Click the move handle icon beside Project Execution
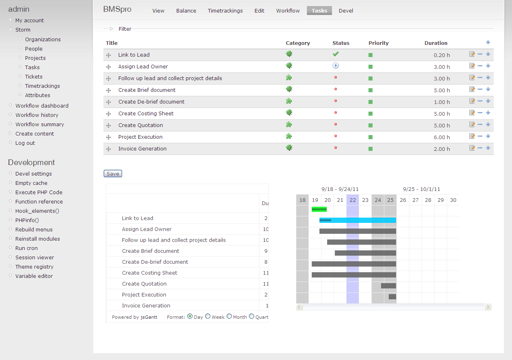The width and height of the screenshot is (512, 360). click(108, 137)
